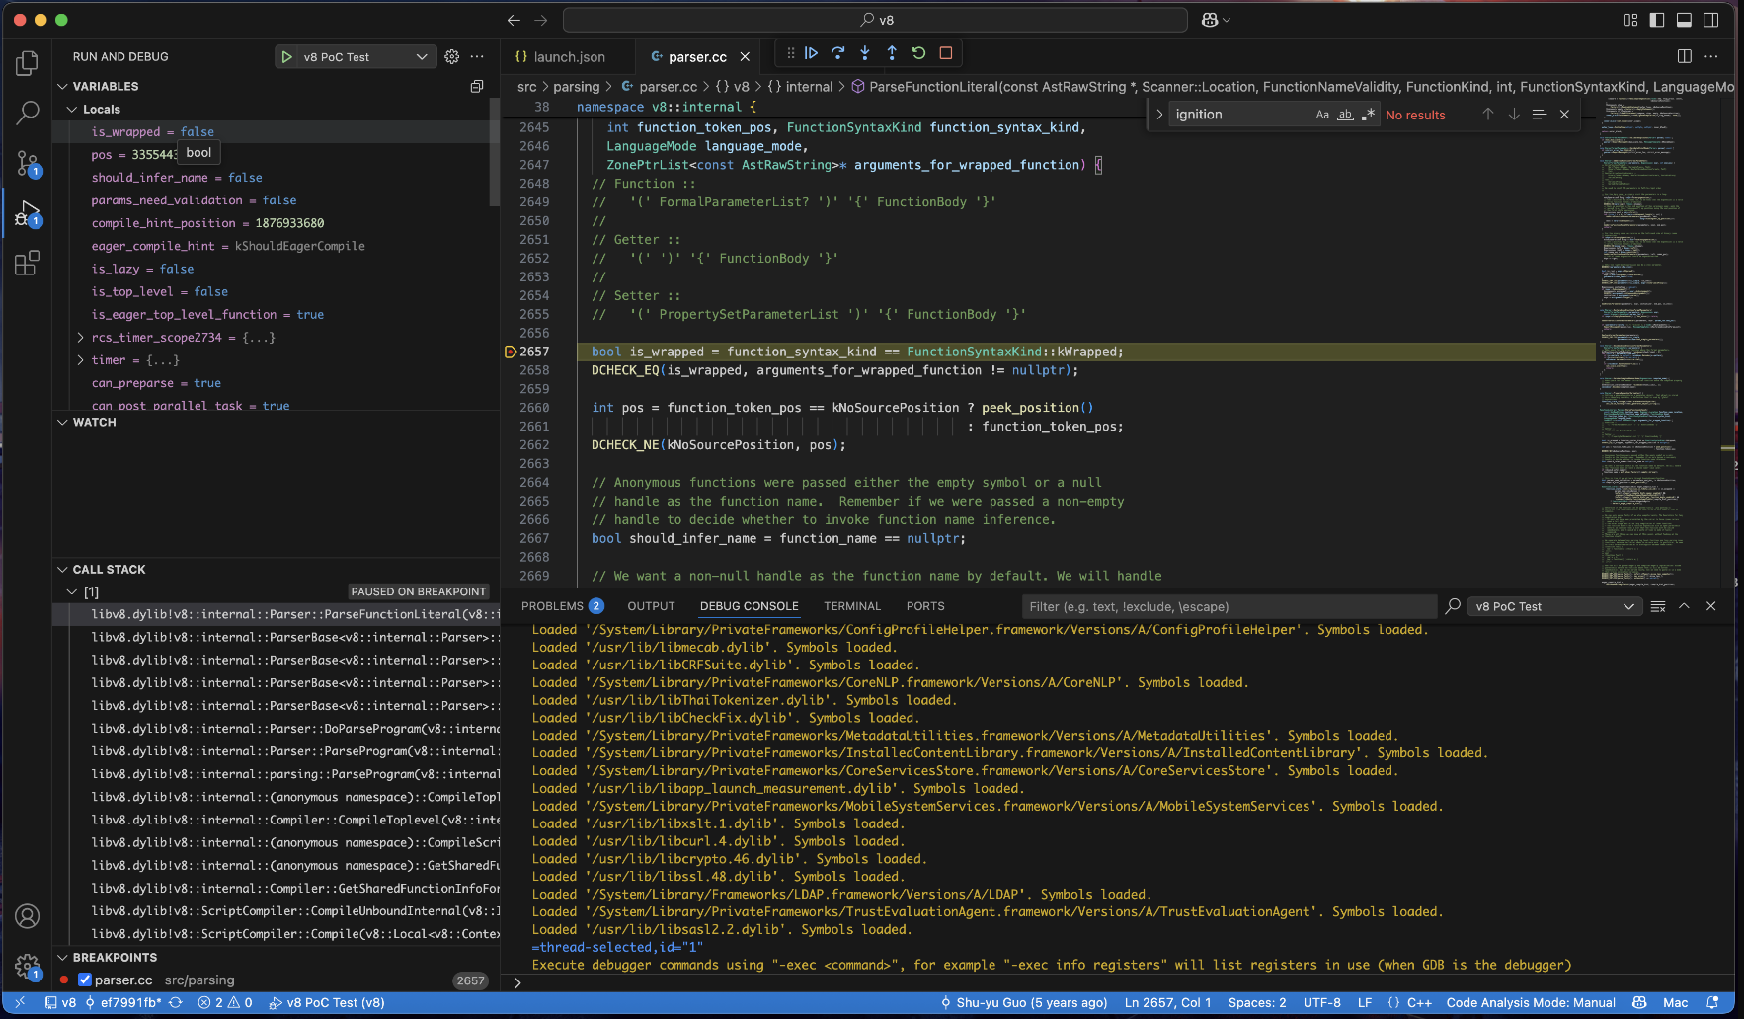
Task: Stop the debugging session
Action: pyautogui.click(x=945, y=53)
